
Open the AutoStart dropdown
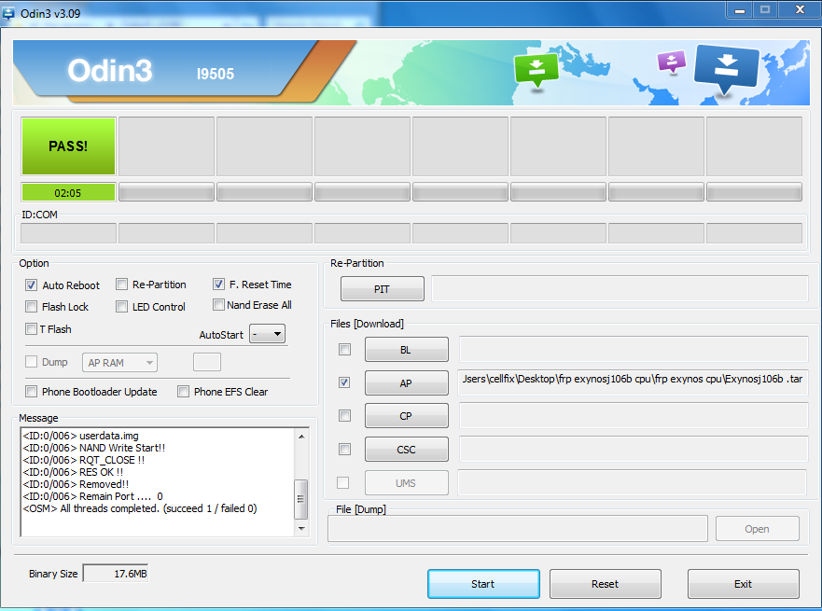[x=268, y=334]
